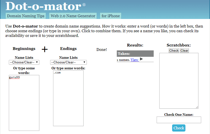The width and height of the screenshot is (210, 134).
Task: Click the Endings heading
Action: click(68, 49)
